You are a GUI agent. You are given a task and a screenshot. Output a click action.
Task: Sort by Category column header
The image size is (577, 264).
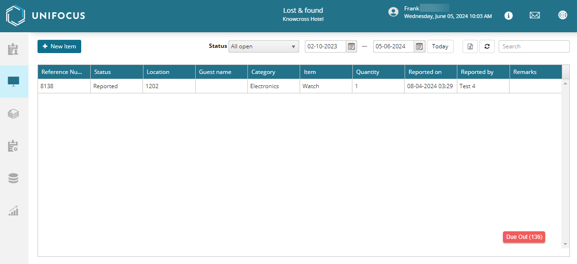[x=274, y=72]
